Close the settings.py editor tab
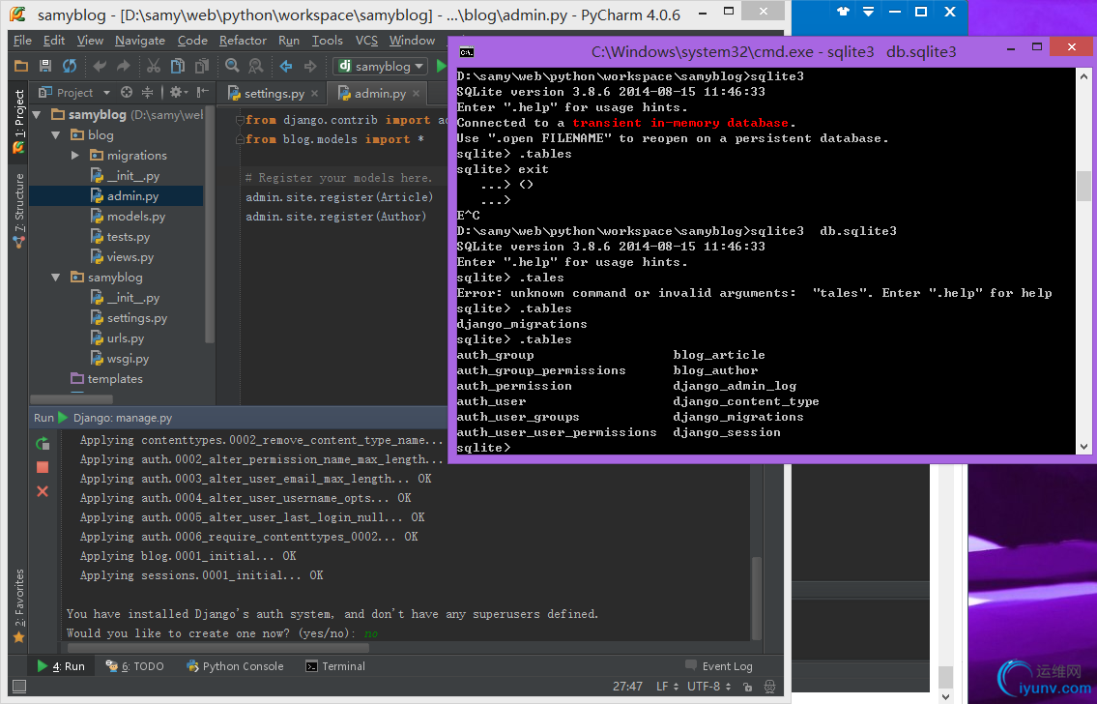1097x704 pixels. pos(315,93)
